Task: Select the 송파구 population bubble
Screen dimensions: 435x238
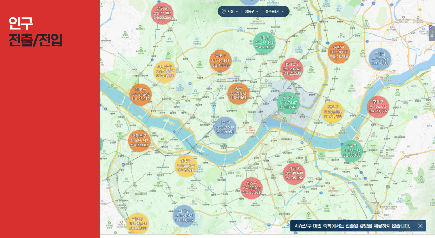Action: (x=352, y=151)
